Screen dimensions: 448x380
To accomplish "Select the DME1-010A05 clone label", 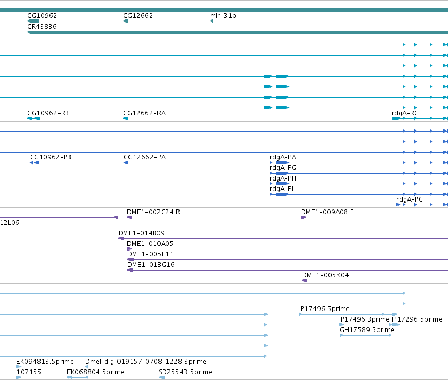I will (x=150, y=244).
